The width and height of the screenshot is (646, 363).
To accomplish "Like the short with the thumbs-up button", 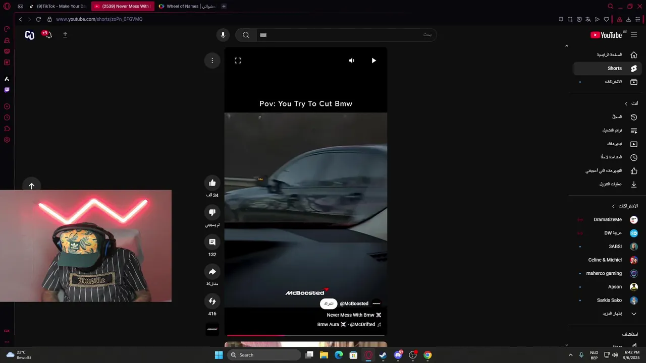I will tap(212, 183).
